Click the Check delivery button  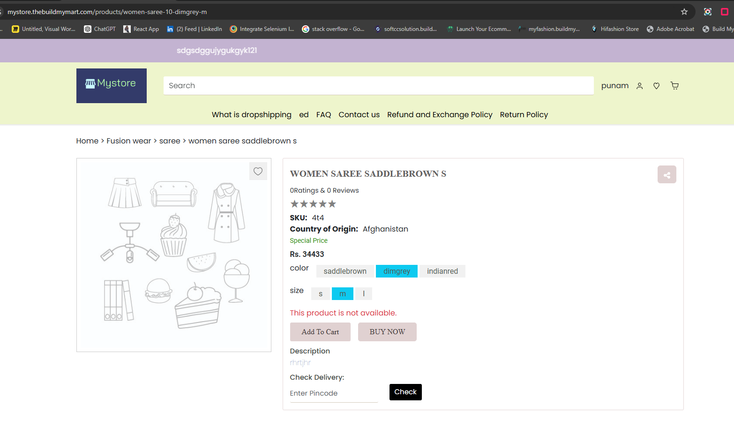(x=405, y=392)
